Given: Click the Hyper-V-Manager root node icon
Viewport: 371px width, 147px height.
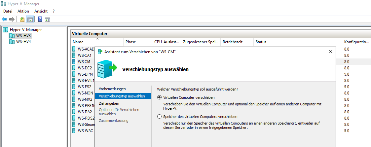Looking at the screenshot, I should pos(5,30).
